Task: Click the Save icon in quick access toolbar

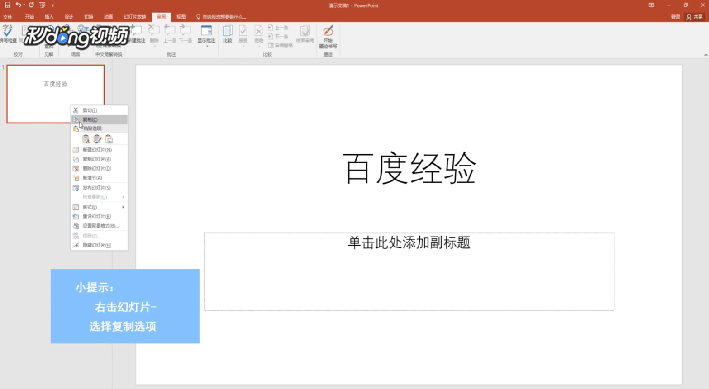Action: tap(7, 5)
